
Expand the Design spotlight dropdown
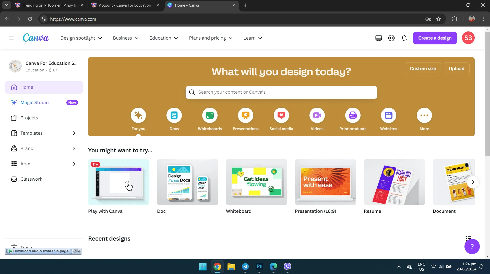81,38
